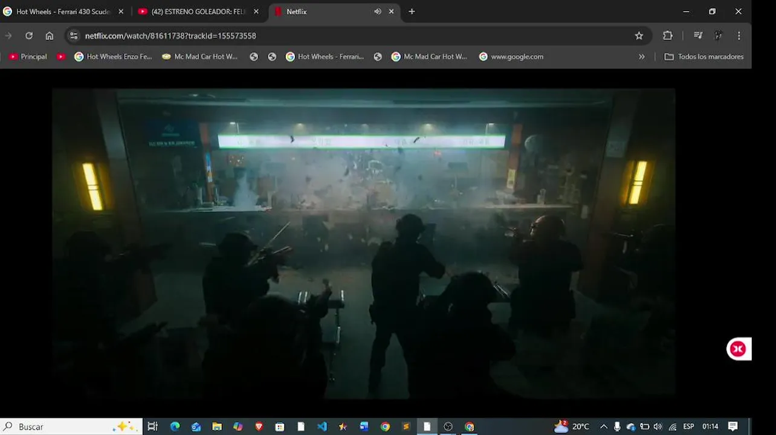Go to the browser home page
Image resolution: width=776 pixels, height=435 pixels.
coord(50,36)
